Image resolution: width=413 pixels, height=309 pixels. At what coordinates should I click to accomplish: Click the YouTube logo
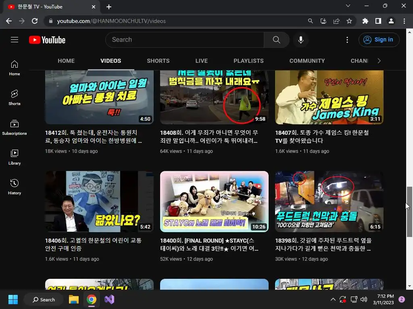pyautogui.click(x=47, y=40)
